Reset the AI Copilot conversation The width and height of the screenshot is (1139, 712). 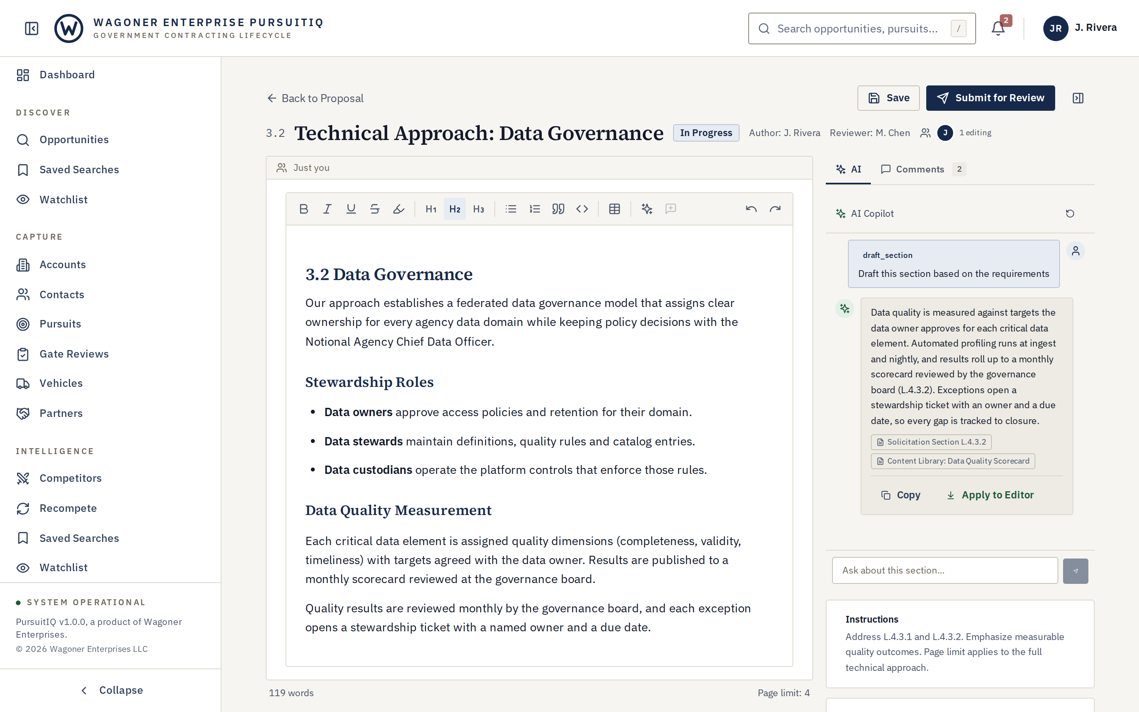(1070, 213)
